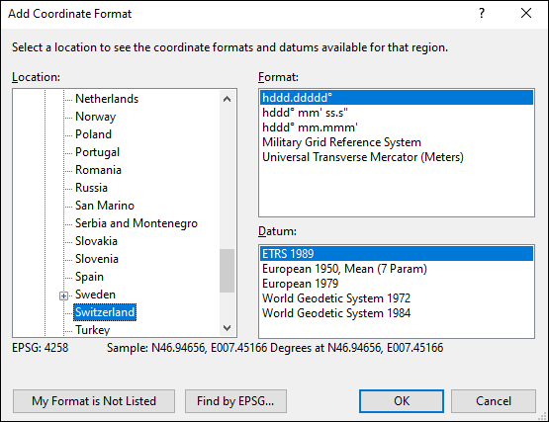Select the hddd.ddddd° format
Viewport: 549px width, 422px height.
pyautogui.click(x=397, y=98)
